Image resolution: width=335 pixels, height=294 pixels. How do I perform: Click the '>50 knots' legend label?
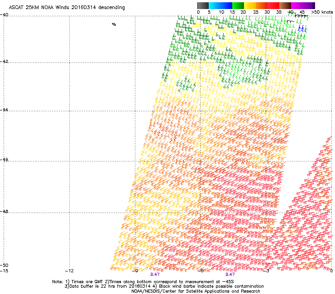[322, 12]
